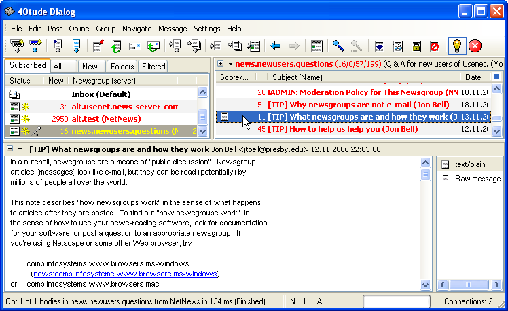Click the new message icon with red pin
This screenshot has height=311, width=508.
[98, 46]
